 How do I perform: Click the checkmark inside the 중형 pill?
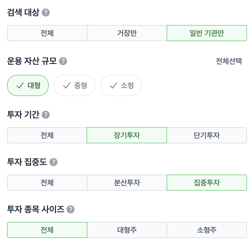(x=66, y=85)
